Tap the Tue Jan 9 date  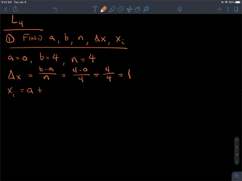coord(20,2)
